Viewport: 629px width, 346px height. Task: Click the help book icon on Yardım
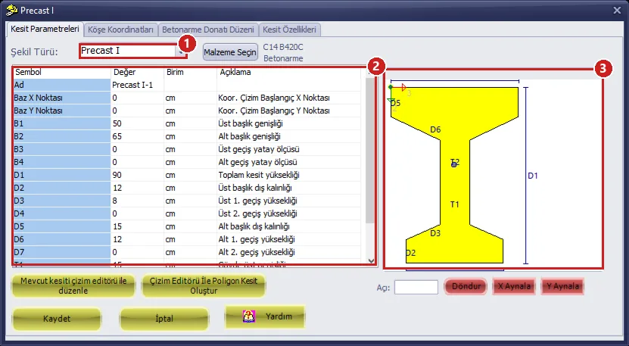pos(249,316)
